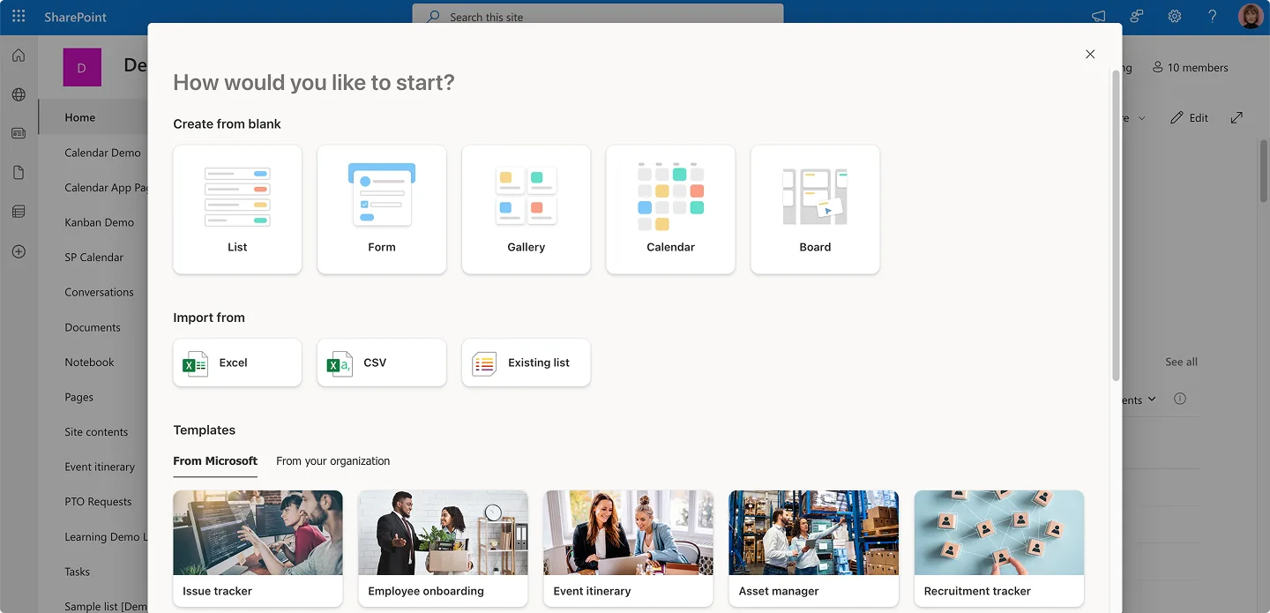The image size is (1270, 613).
Task: Choose the Calendar creation option
Action: pos(670,209)
